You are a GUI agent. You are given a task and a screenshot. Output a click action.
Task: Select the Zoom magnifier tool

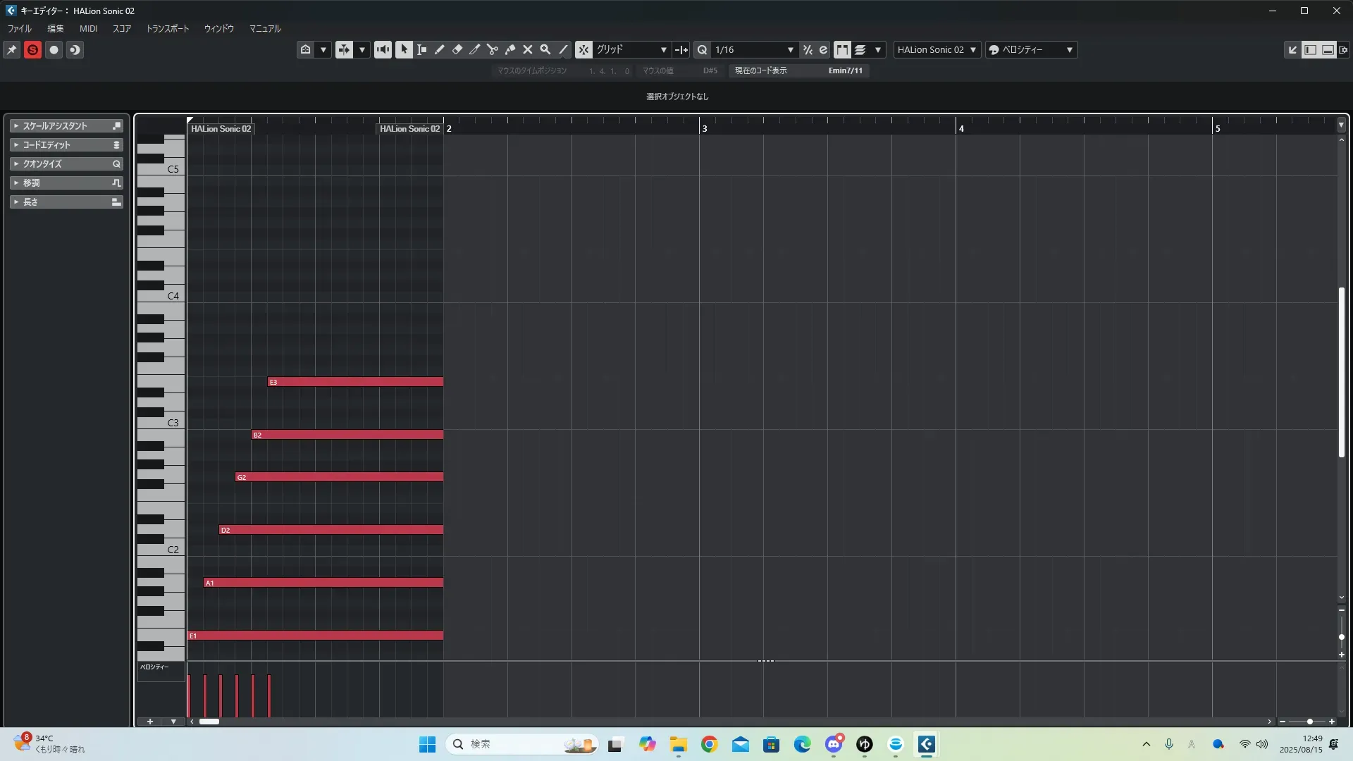[x=545, y=49]
